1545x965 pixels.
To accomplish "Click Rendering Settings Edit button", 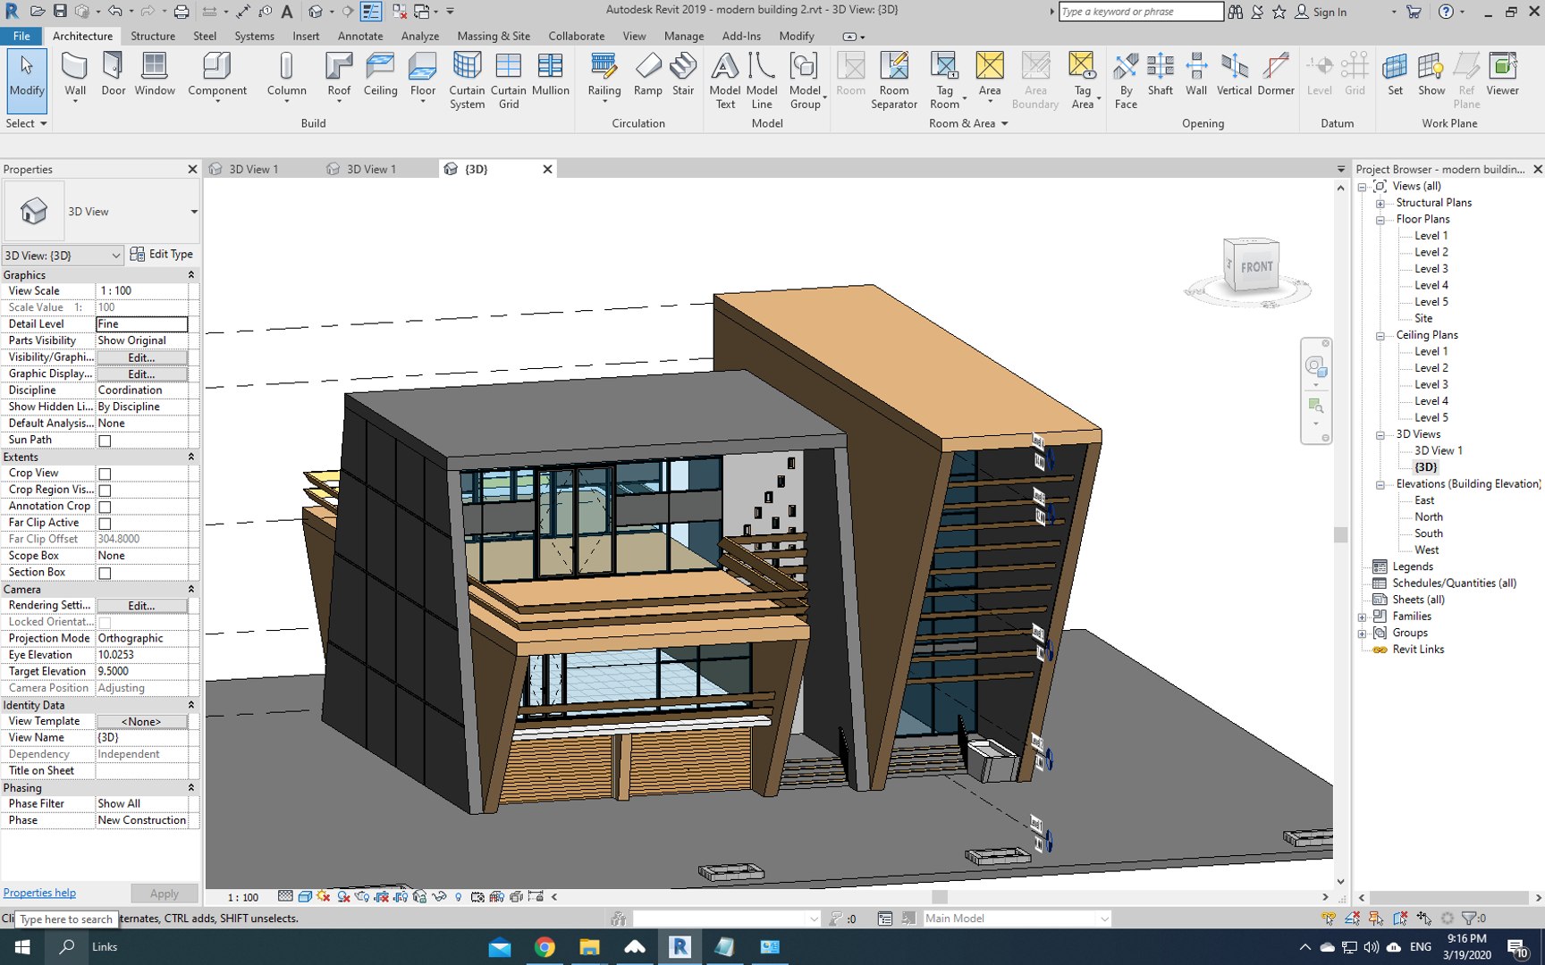I will point(141,606).
